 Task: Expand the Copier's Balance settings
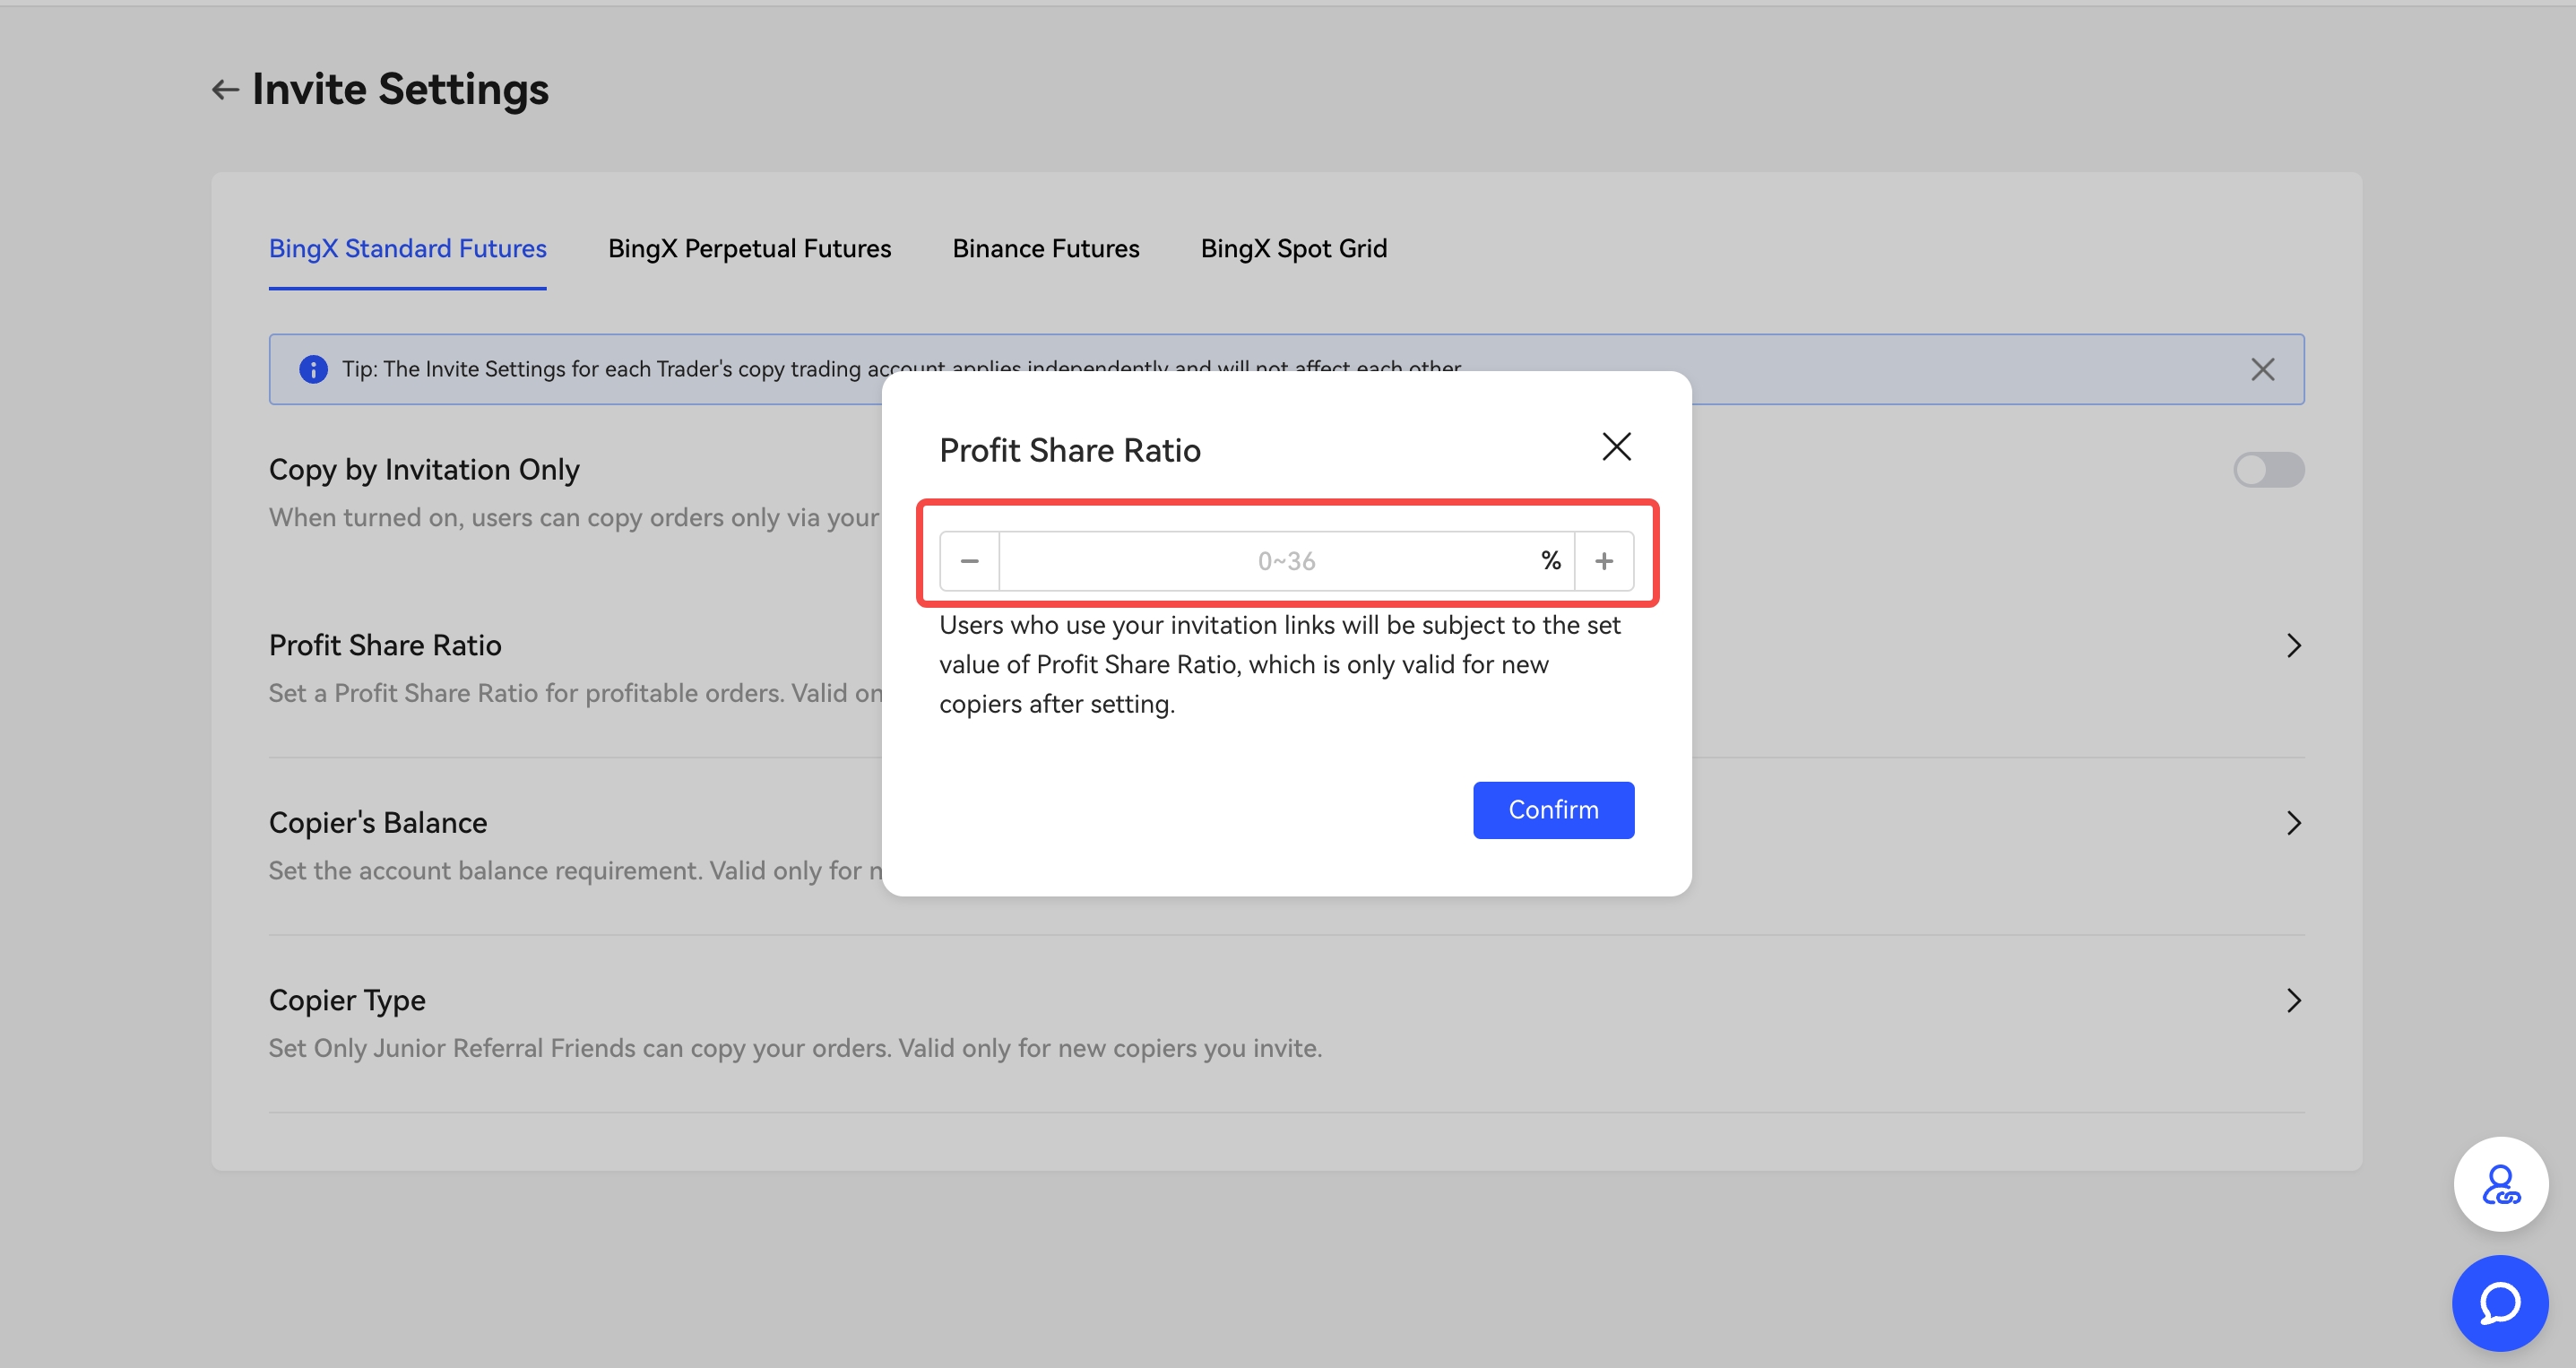(x=2293, y=823)
